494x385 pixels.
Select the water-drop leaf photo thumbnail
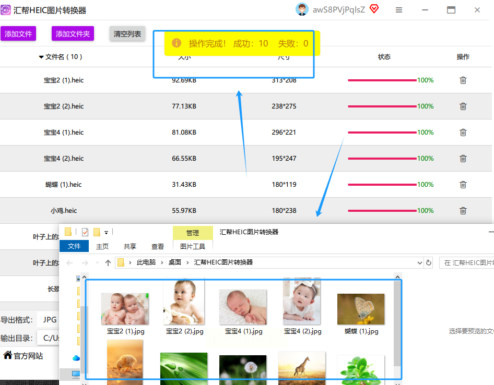pyautogui.click(x=184, y=369)
